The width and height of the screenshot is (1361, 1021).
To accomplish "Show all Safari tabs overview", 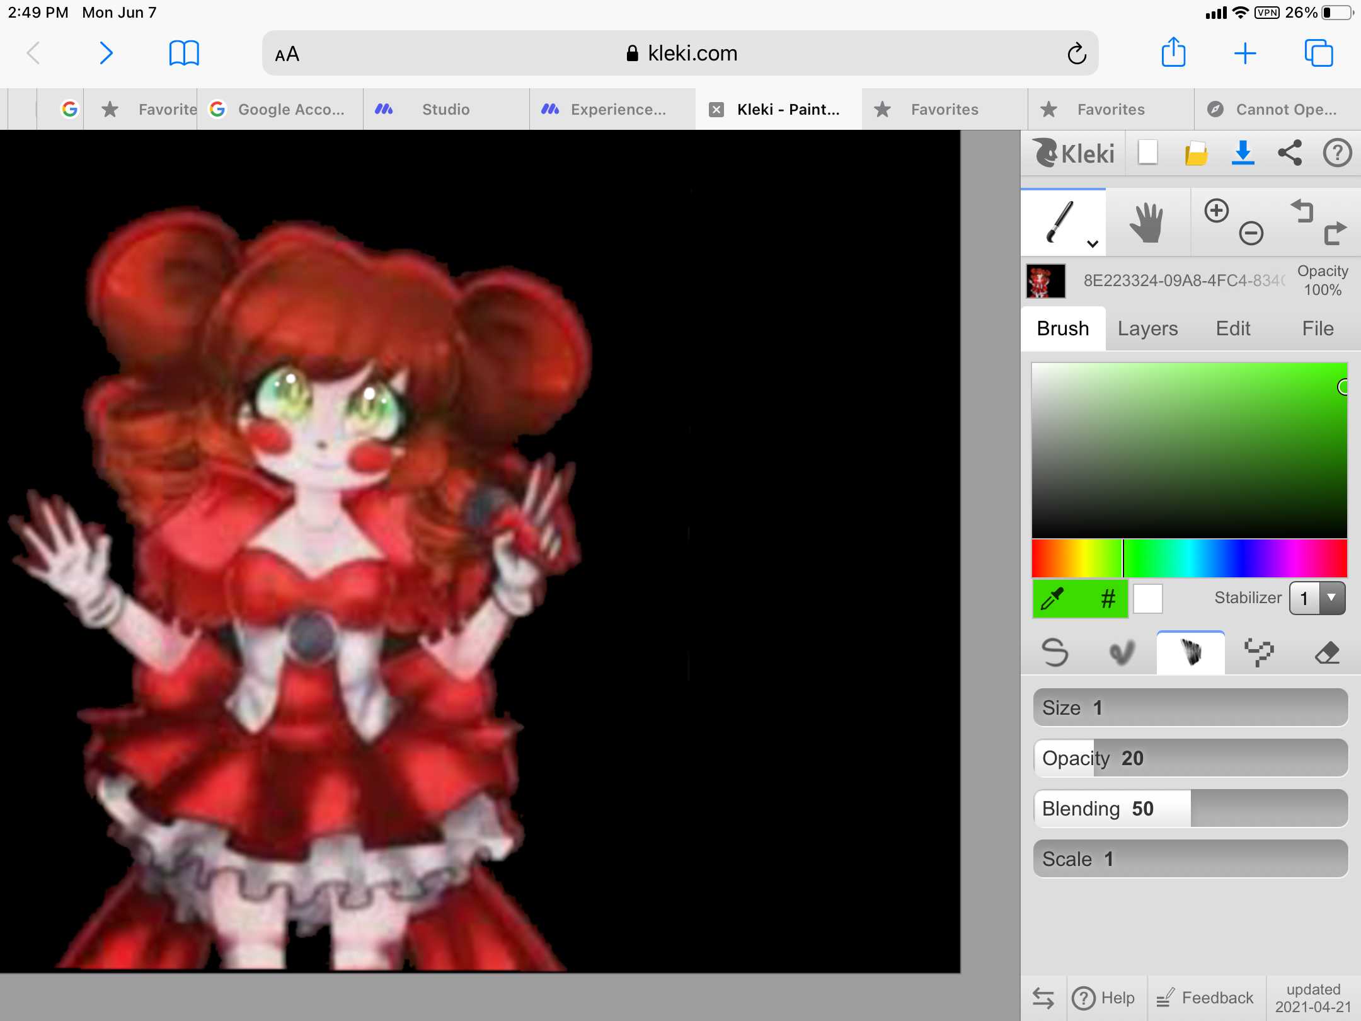I will [x=1318, y=54].
